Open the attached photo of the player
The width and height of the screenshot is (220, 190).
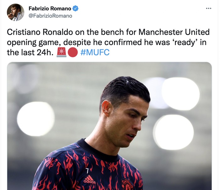point(109,126)
